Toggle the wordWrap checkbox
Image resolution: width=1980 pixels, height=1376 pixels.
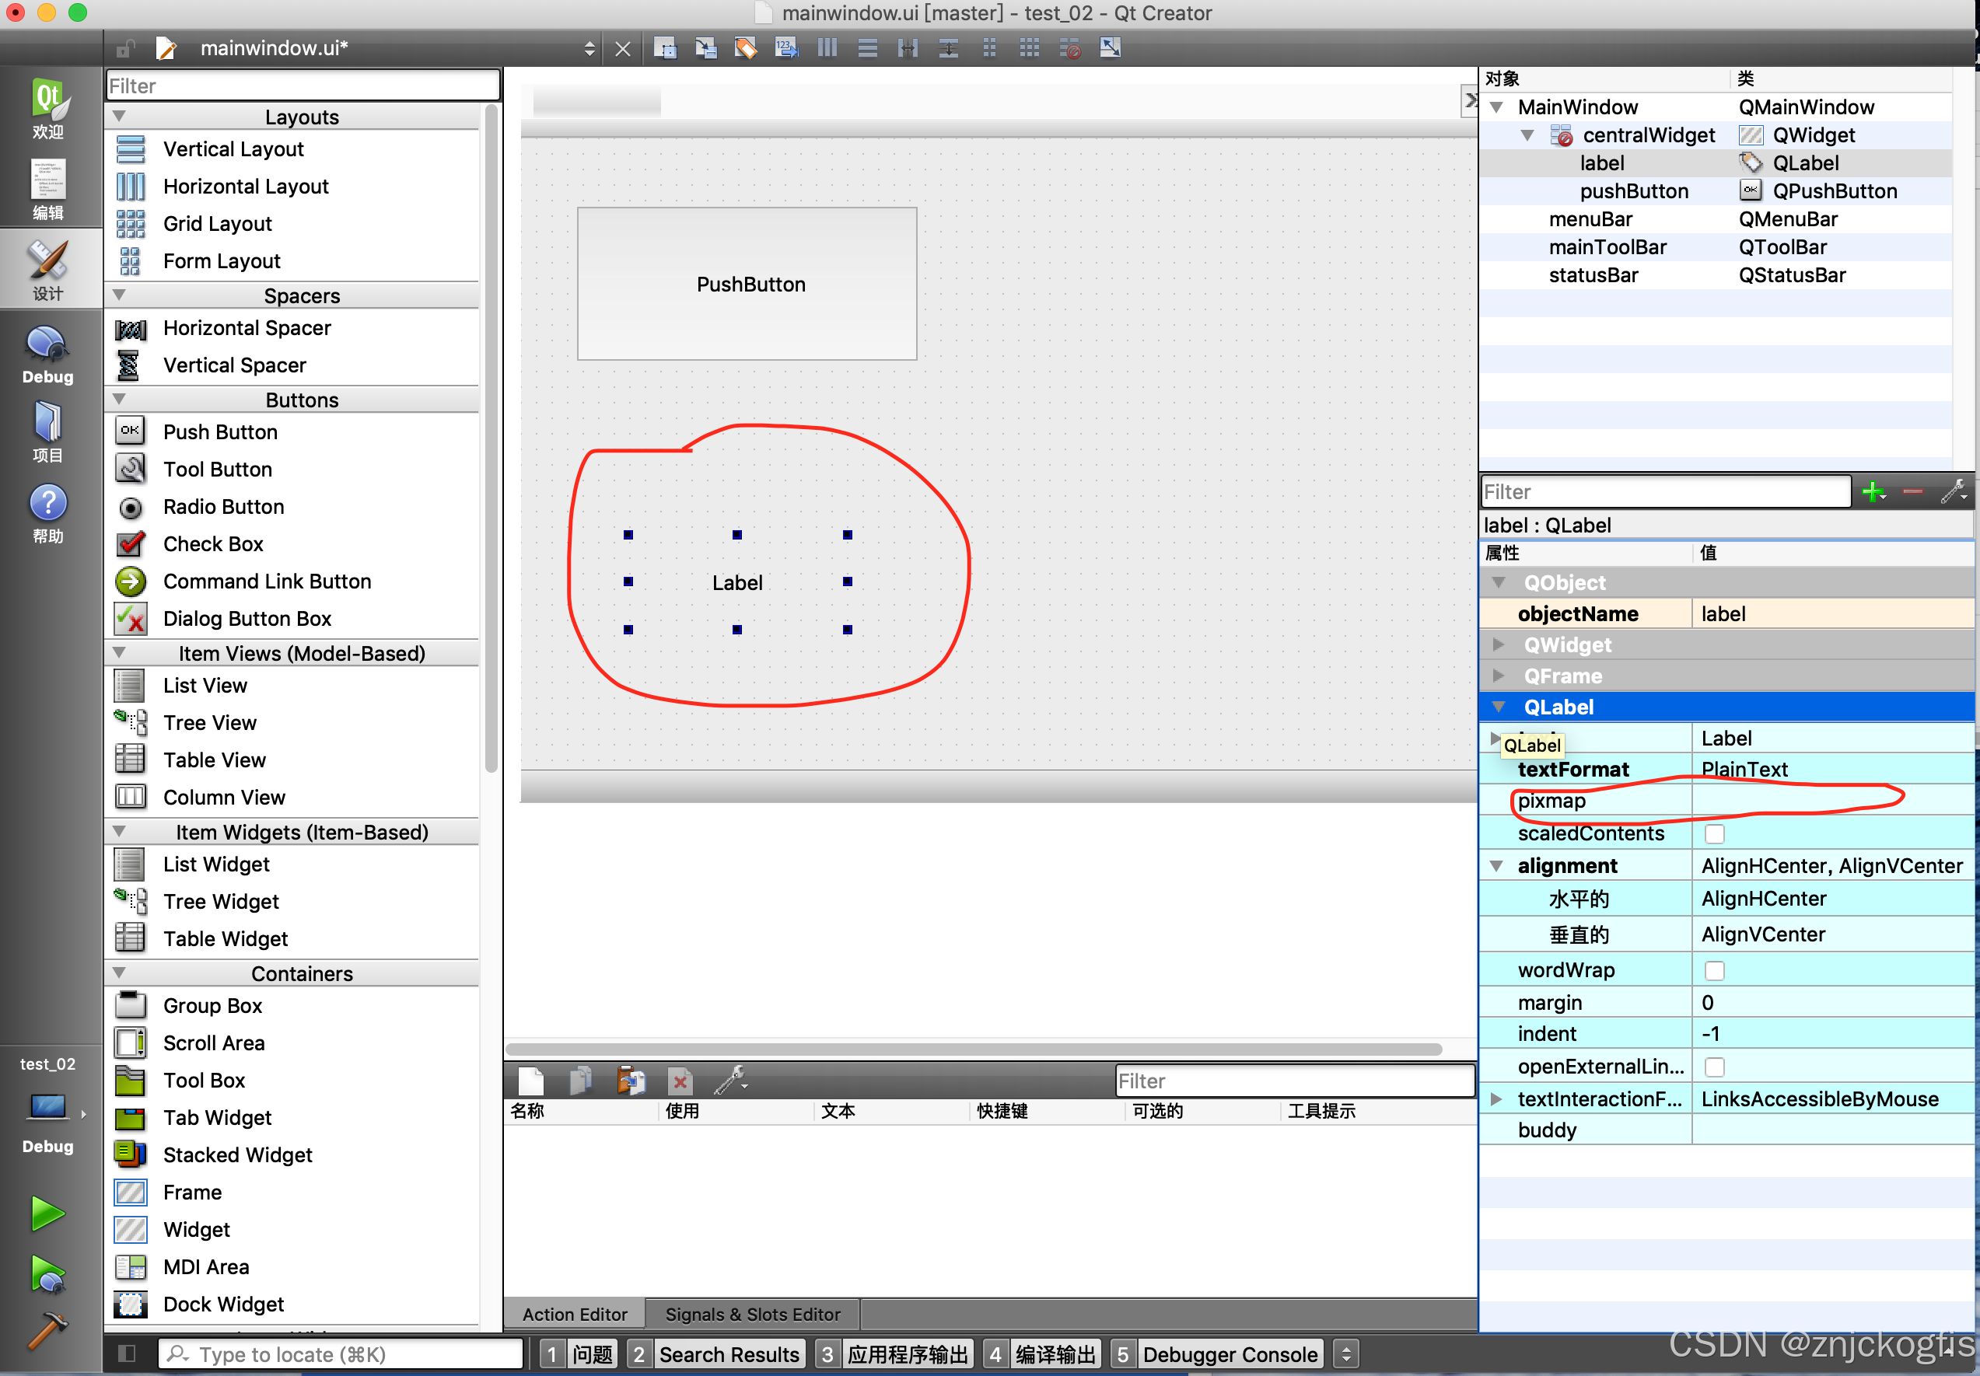1714,971
